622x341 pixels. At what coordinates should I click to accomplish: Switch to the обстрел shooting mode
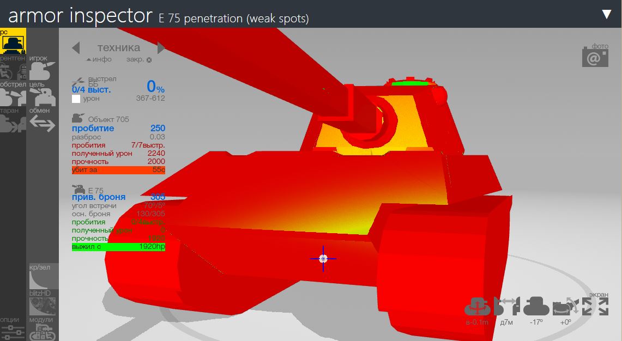[13, 94]
